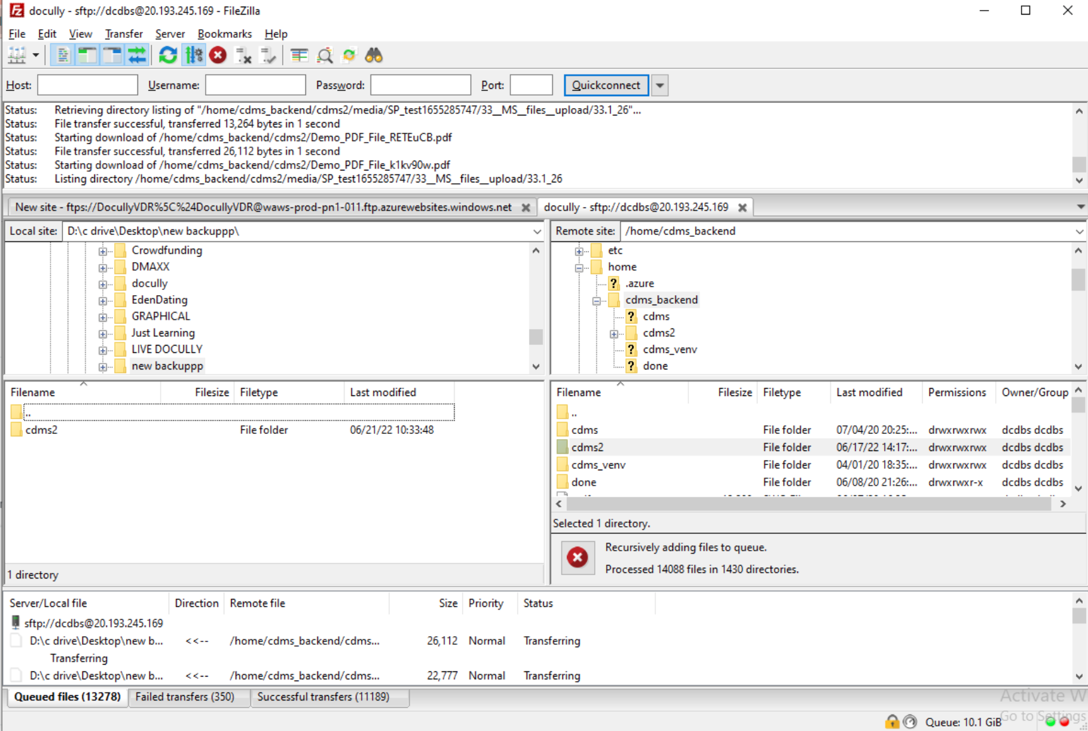
Task: Click the binoculars file search icon
Action: (x=374, y=56)
